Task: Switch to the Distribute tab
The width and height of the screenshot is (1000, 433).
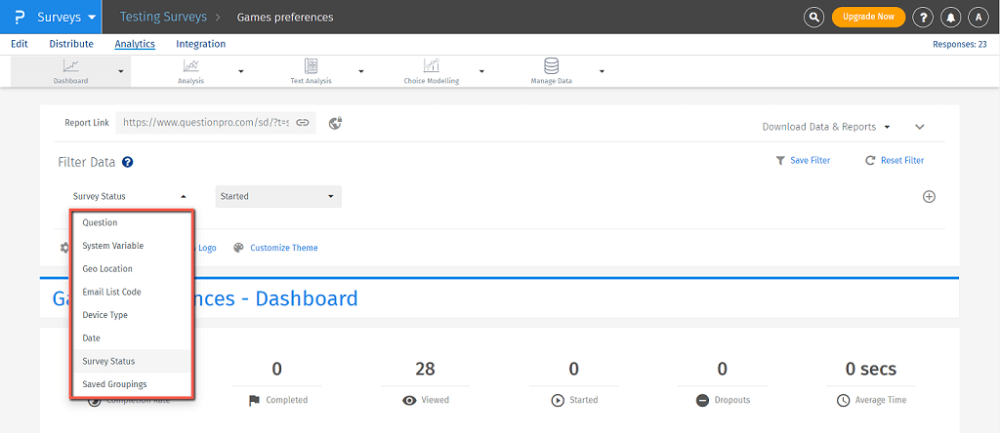Action: pos(71,44)
